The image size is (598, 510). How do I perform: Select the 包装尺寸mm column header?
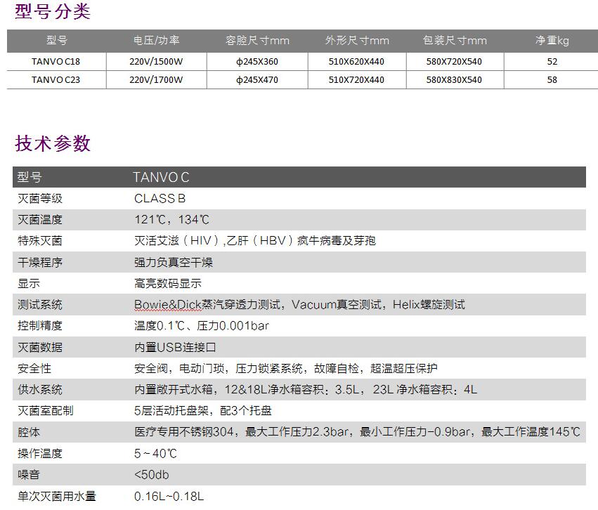click(455, 41)
